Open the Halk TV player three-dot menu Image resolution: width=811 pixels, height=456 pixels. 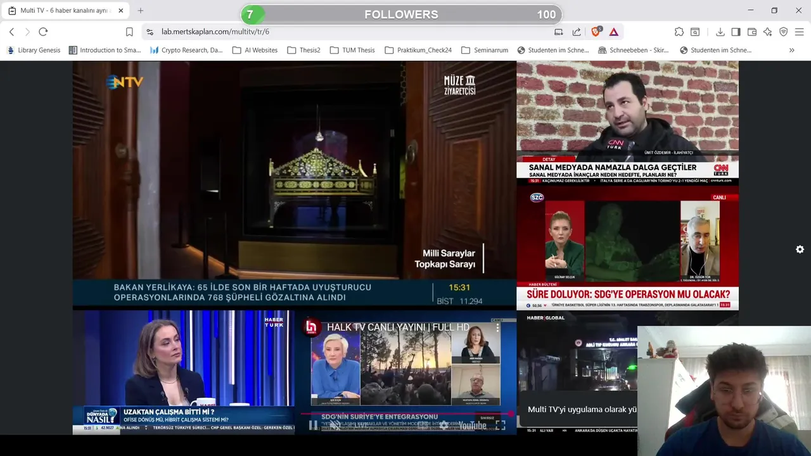click(x=497, y=327)
